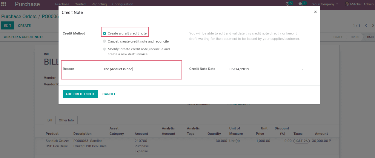Click the 210700 Purchase Expense account cell

click(x=142, y=146)
